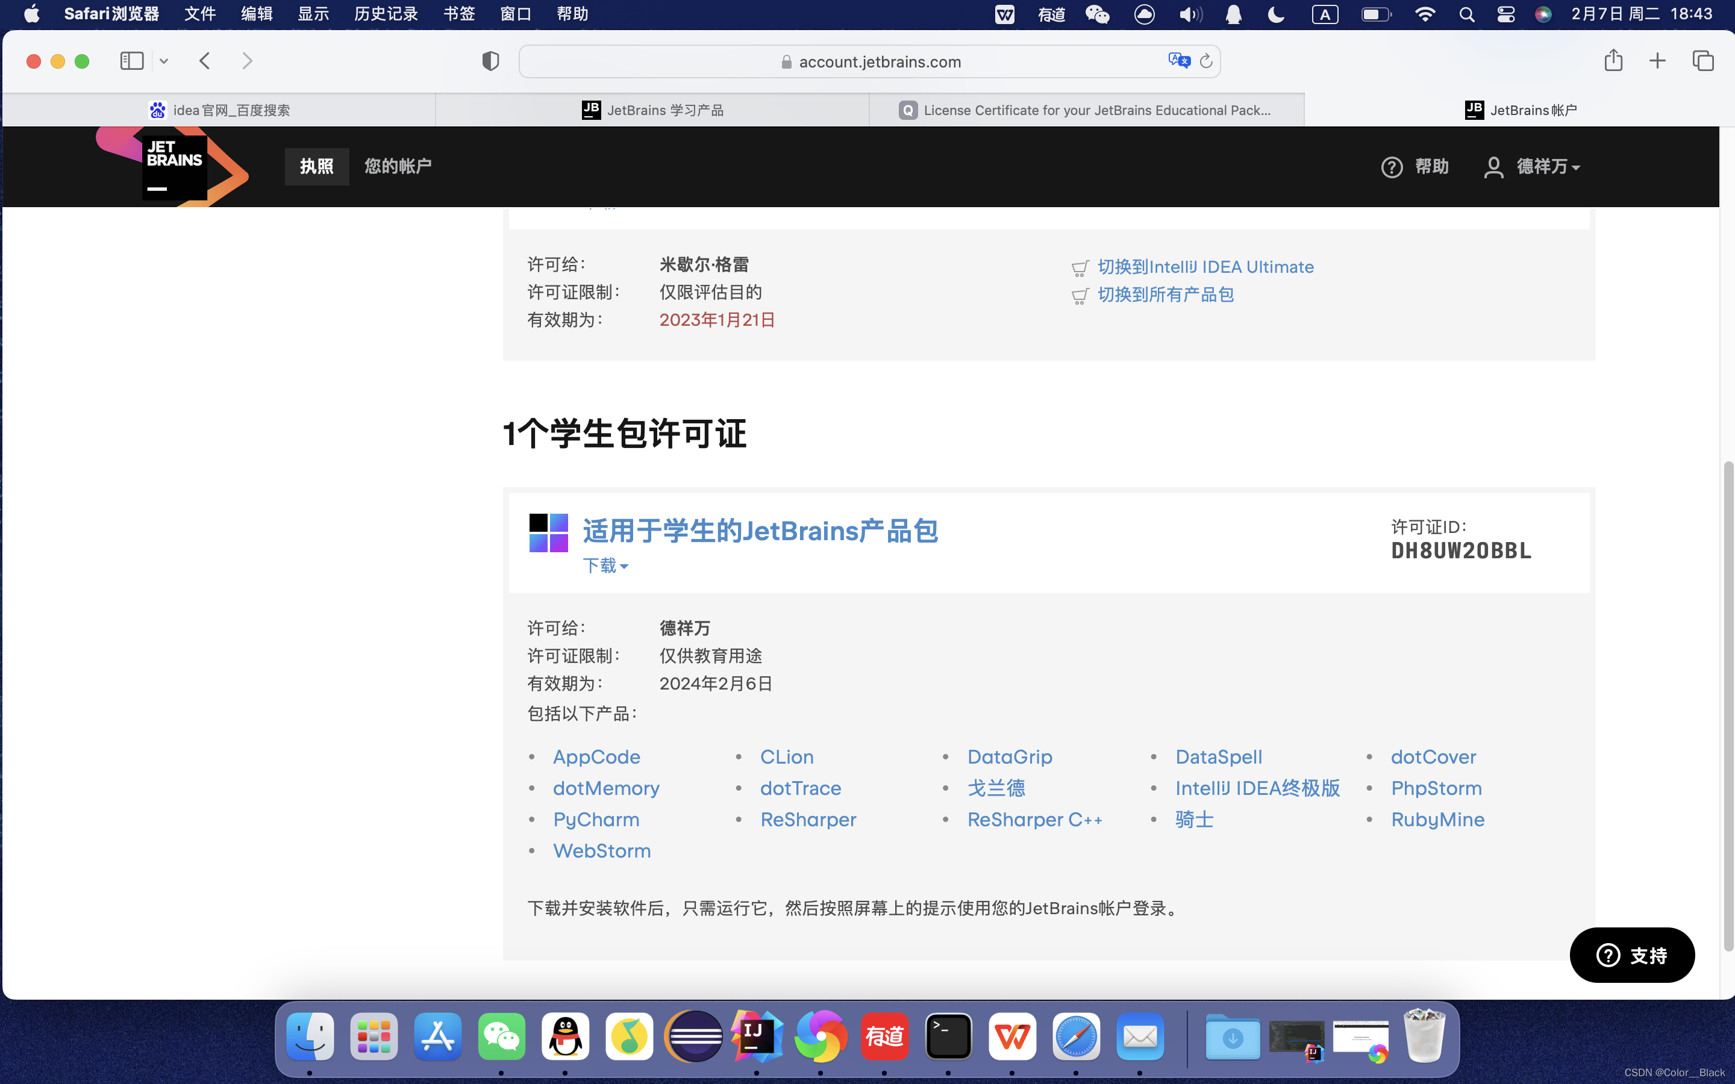Open the privacy report shield icon
This screenshot has height=1084, width=1735.
coord(490,61)
